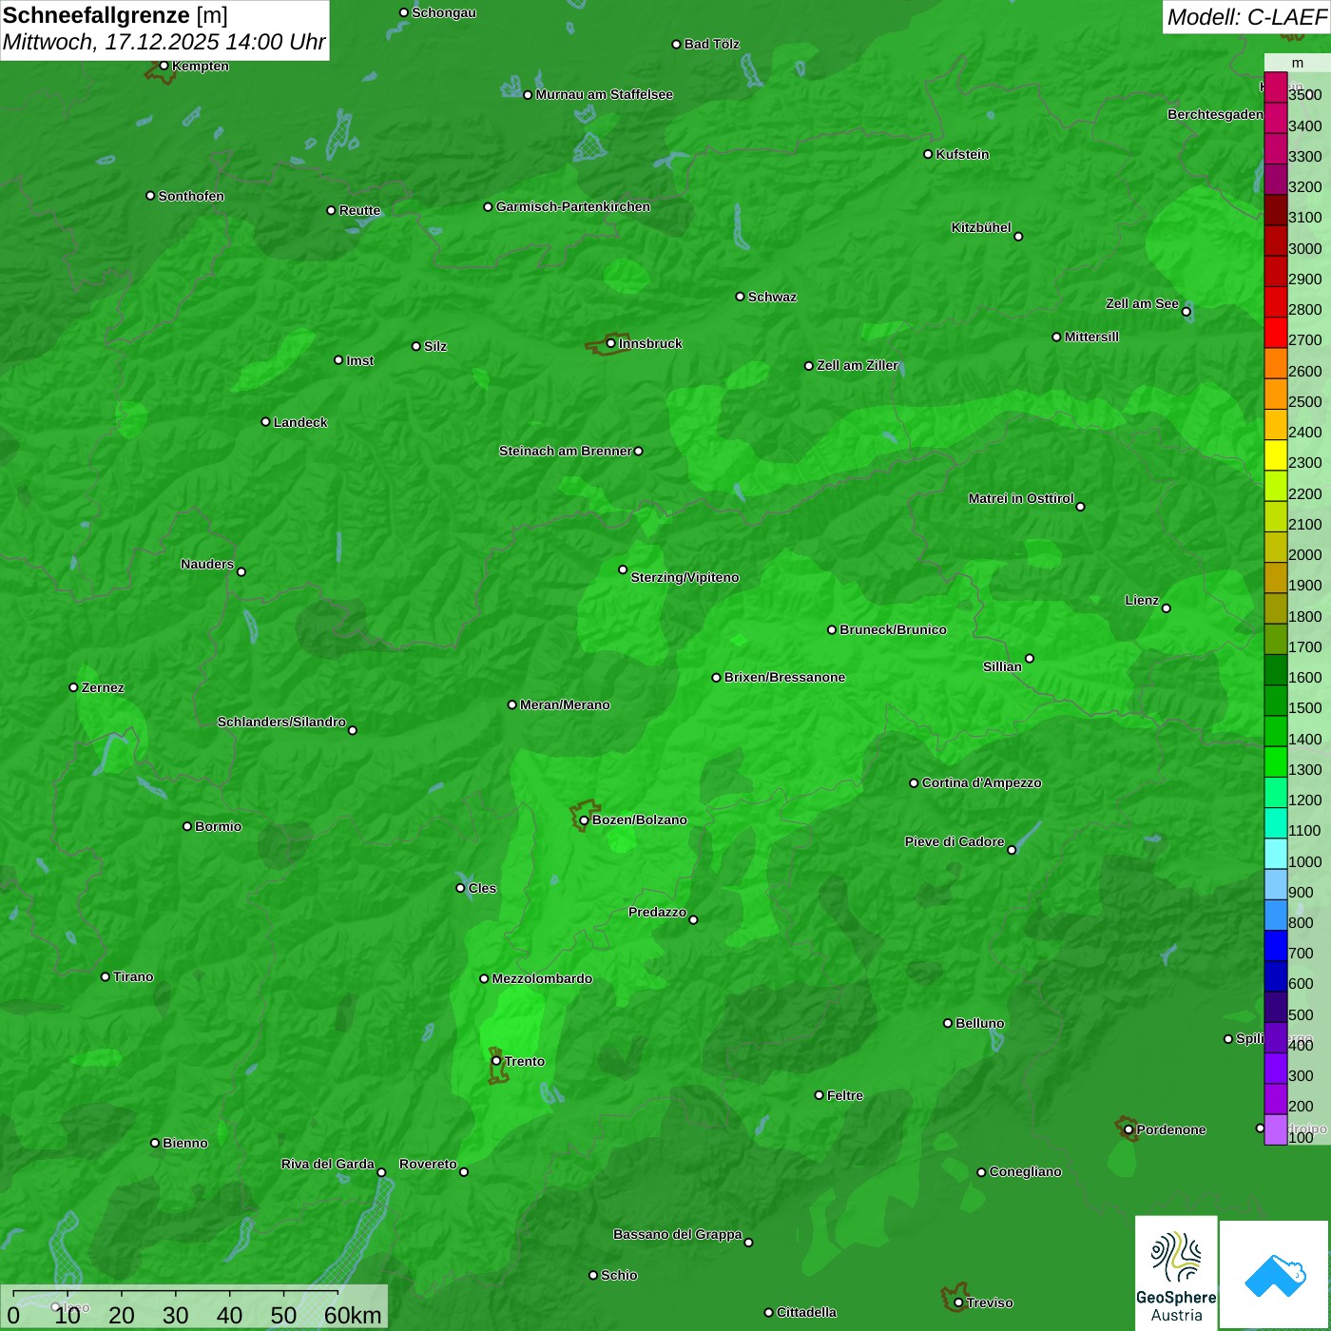The height and width of the screenshot is (1331, 1331).
Task: Click the Silz label
Action: 435,346
